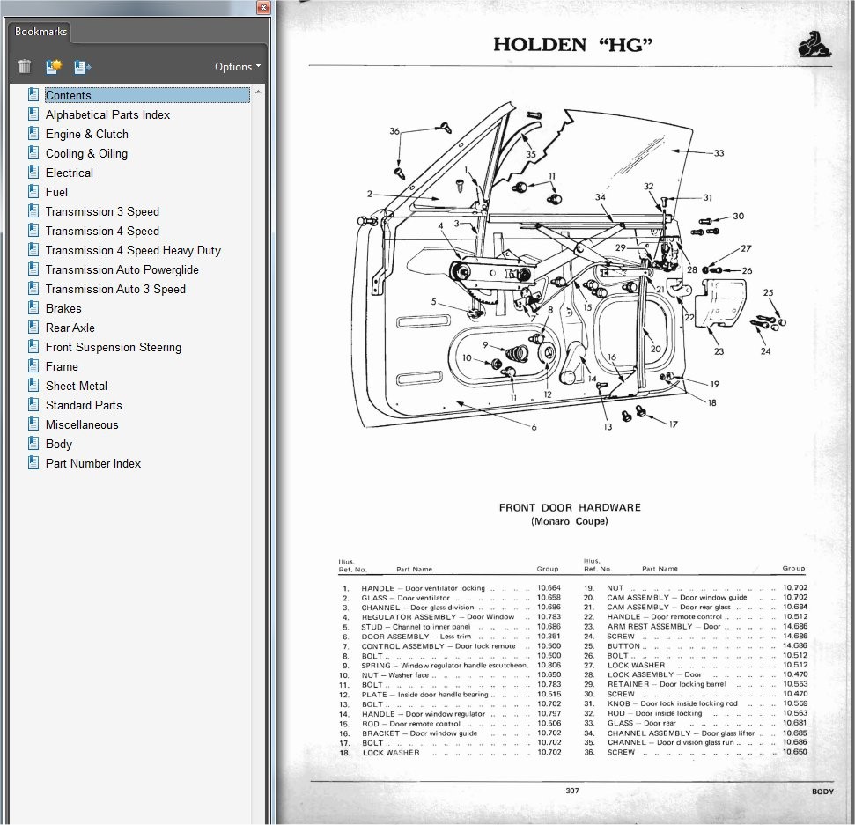Open the Fuel bookmark

[x=56, y=192]
